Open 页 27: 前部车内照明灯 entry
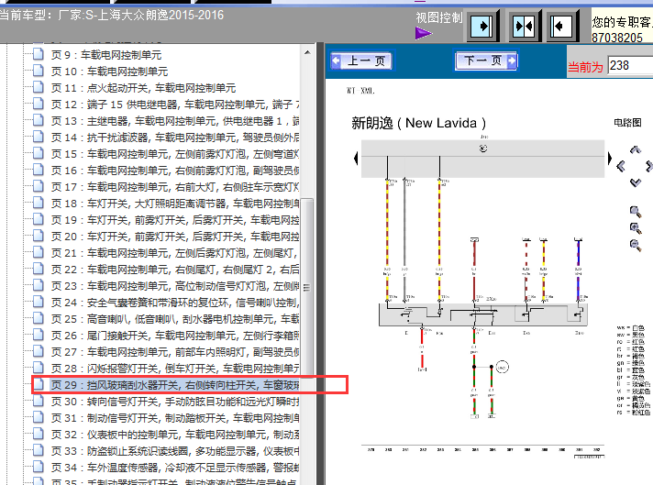 (175, 352)
